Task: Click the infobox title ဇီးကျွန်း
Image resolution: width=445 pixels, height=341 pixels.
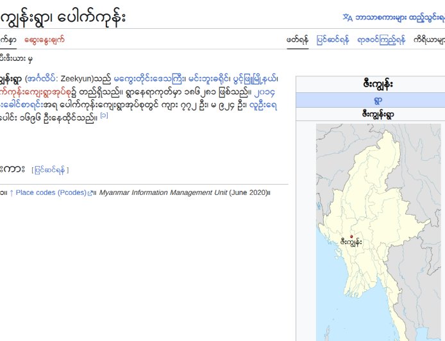Action: pyautogui.click(x=378, y=84)
